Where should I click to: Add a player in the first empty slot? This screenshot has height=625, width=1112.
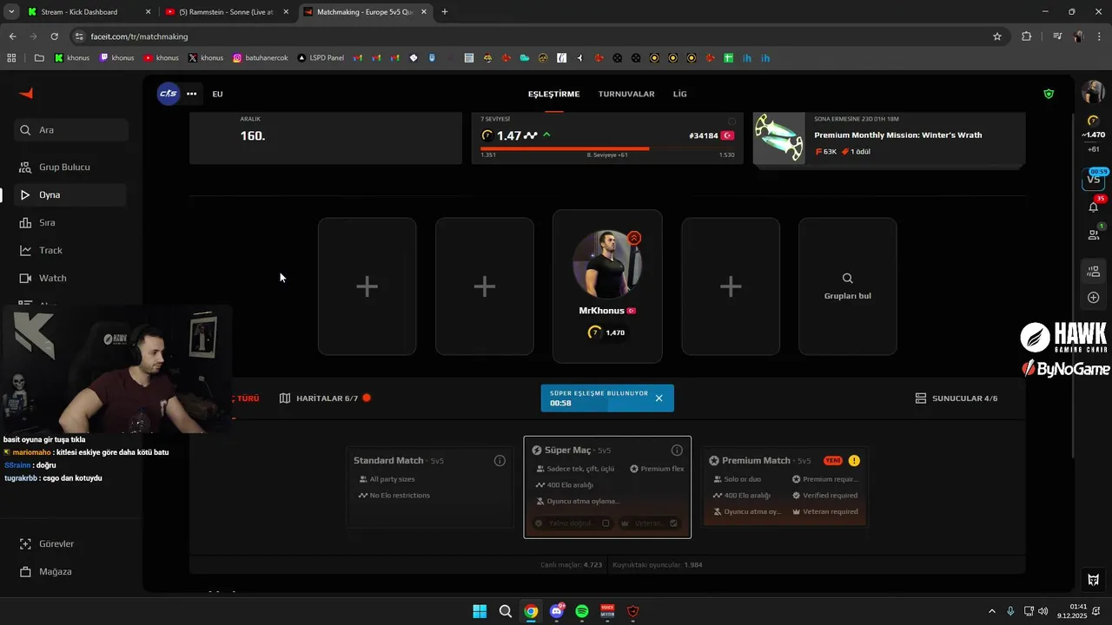point(367,286)
